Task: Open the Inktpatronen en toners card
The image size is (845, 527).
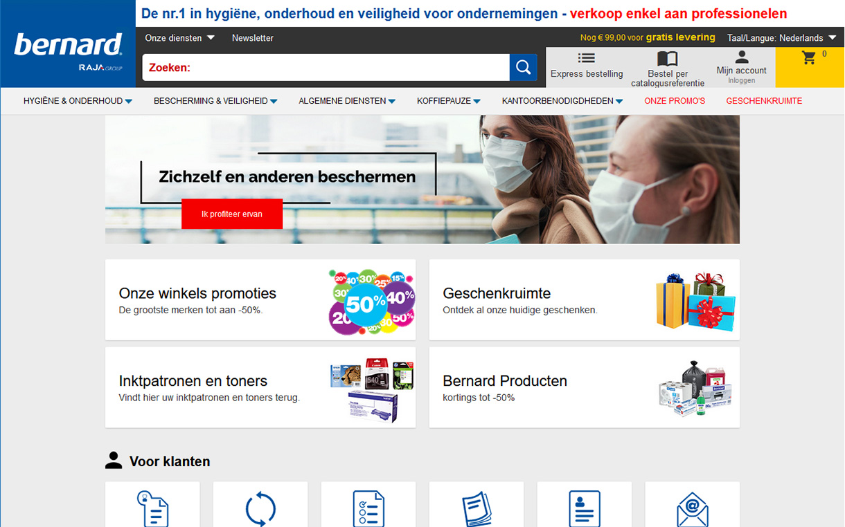Action: (260, 387)
